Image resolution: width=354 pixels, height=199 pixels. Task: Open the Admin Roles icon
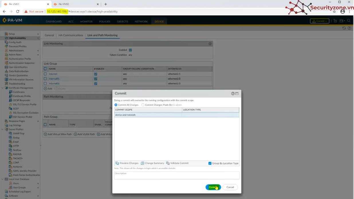pyautogui.click(x=6, y=55)
